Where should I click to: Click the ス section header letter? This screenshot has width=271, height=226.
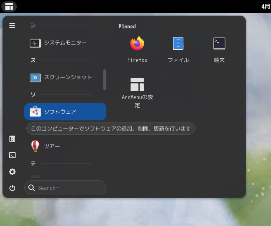33,60
